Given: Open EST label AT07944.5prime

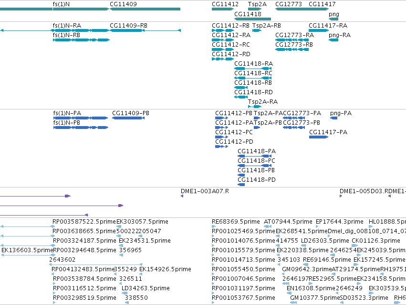Looking at the screenshot, I should point(288,222).
